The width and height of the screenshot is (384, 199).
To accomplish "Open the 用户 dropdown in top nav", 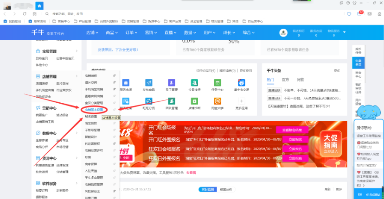I will click(x=210, y=32).
